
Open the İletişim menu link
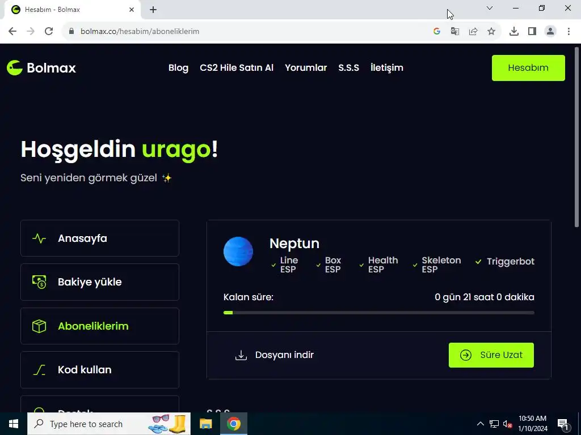point(387,68)
